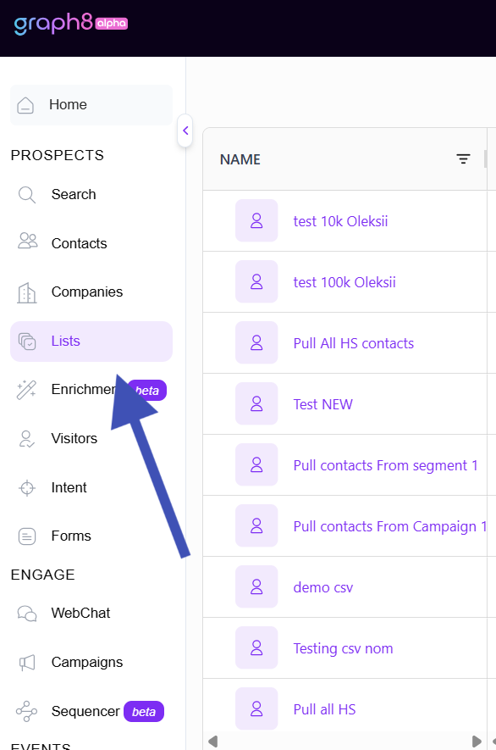Click the Intent crosshair icon

tap(27, 488)
